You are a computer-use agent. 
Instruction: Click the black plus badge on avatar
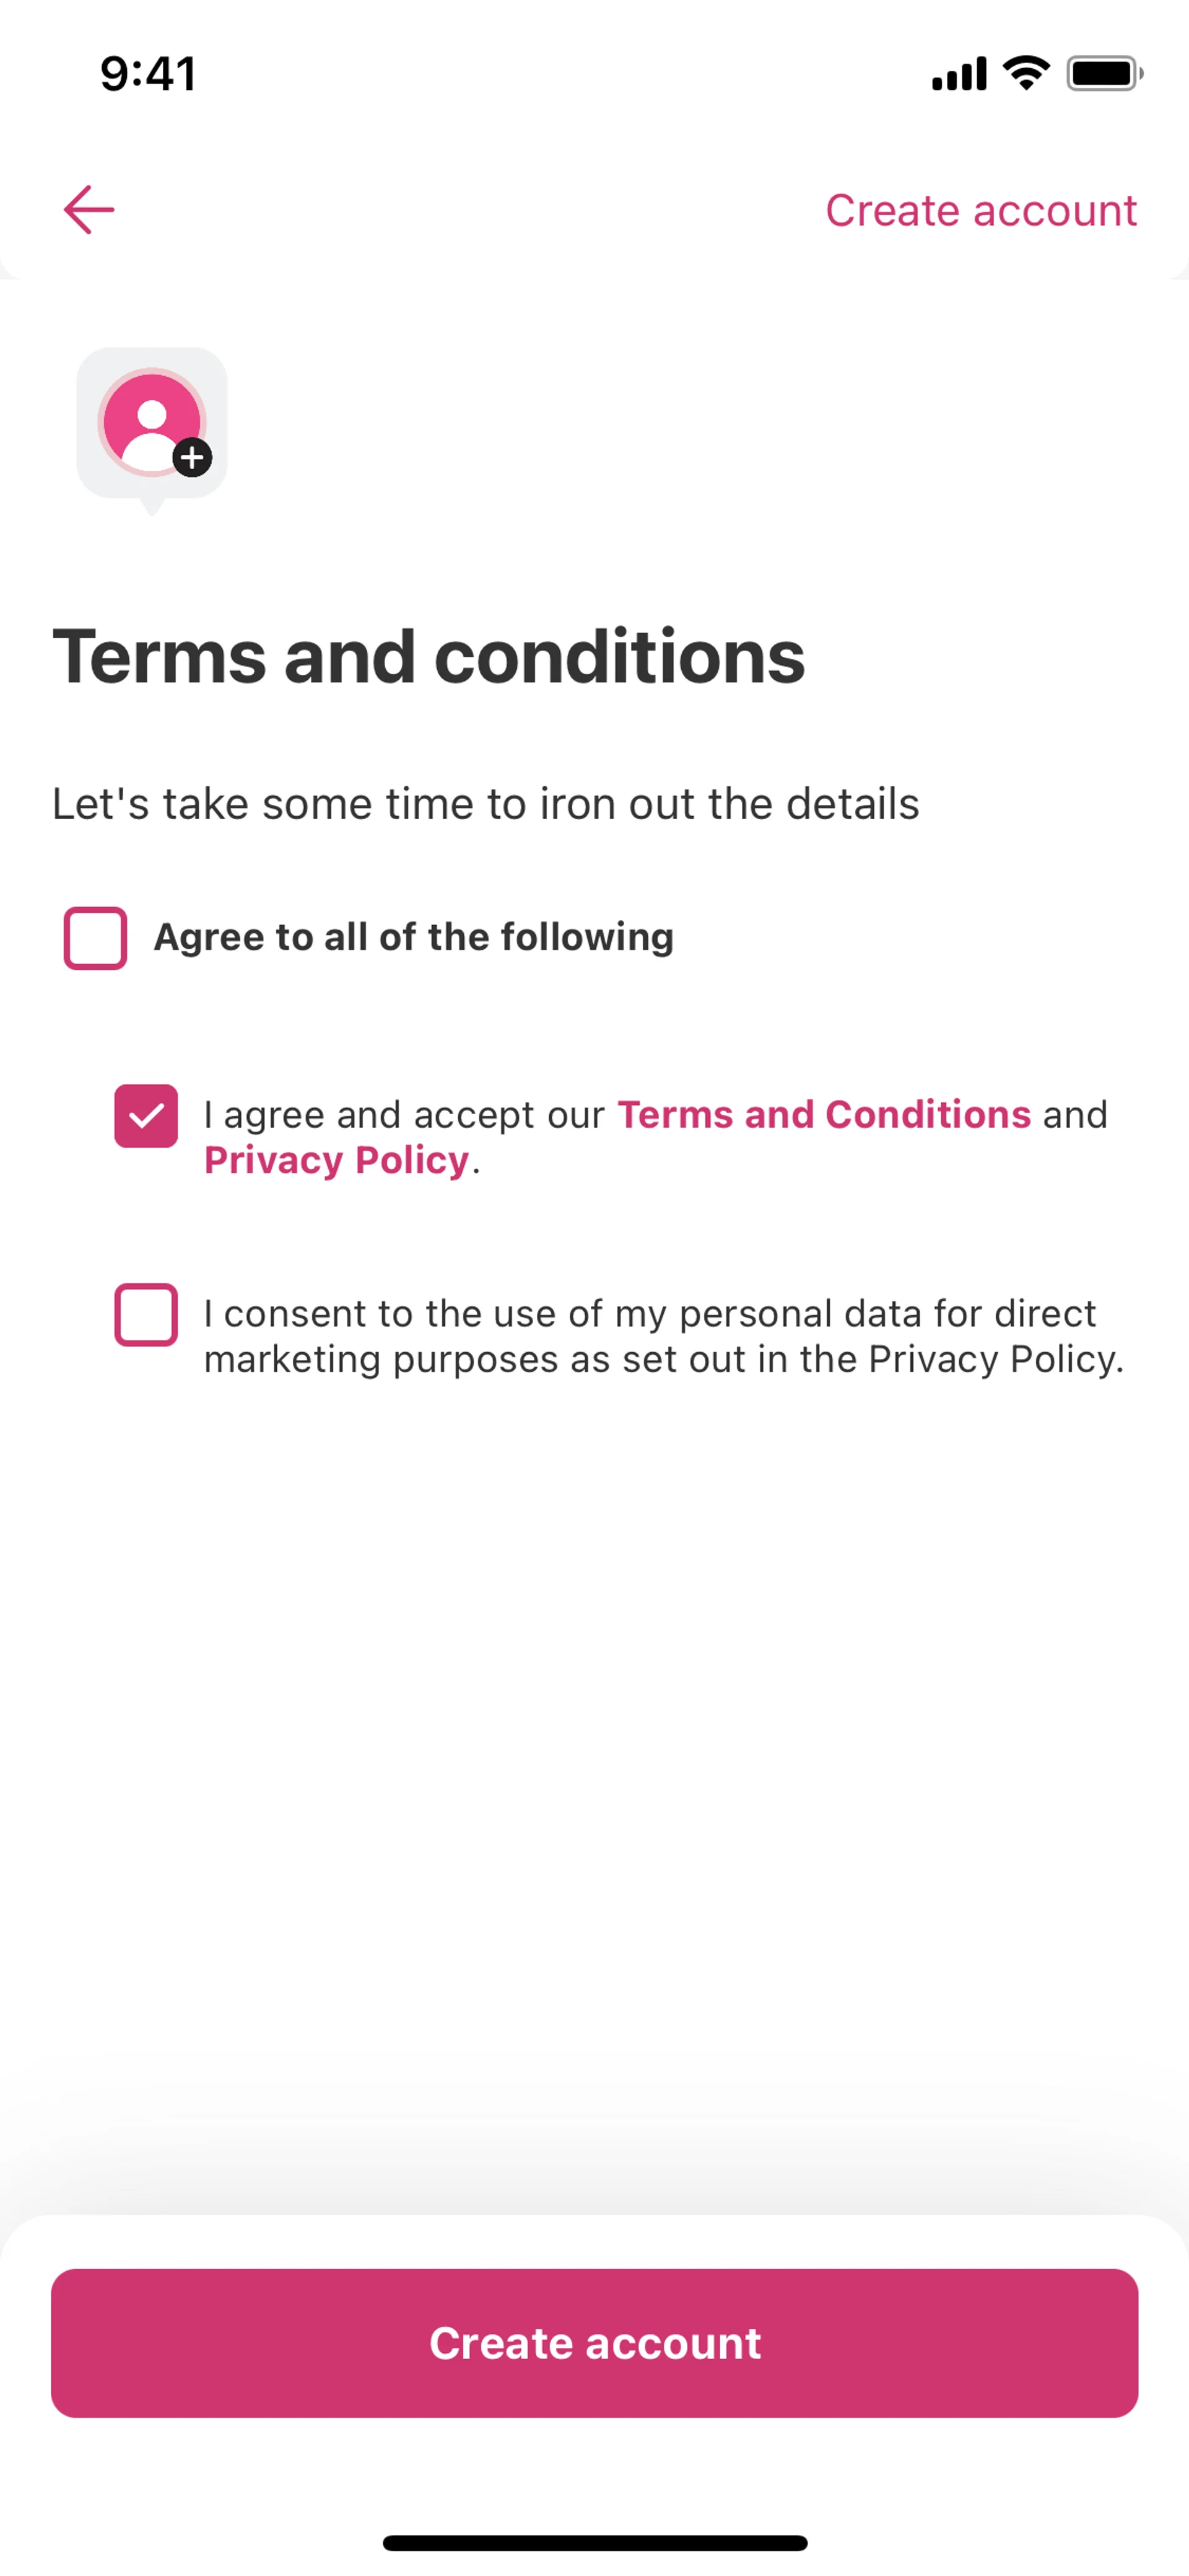[x=193, y=458]
